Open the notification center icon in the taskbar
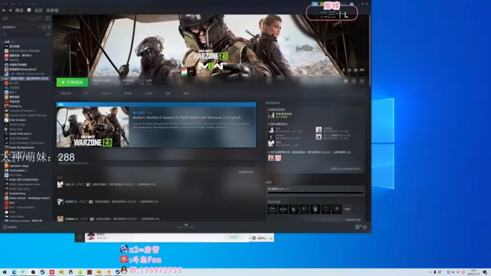 pyautogui.click(x=485, y=272)
